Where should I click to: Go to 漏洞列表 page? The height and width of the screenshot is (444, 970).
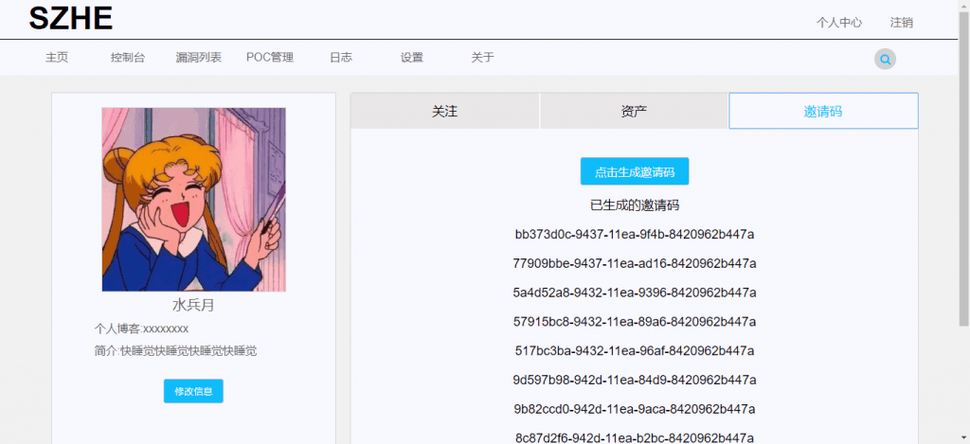[199, 58]
